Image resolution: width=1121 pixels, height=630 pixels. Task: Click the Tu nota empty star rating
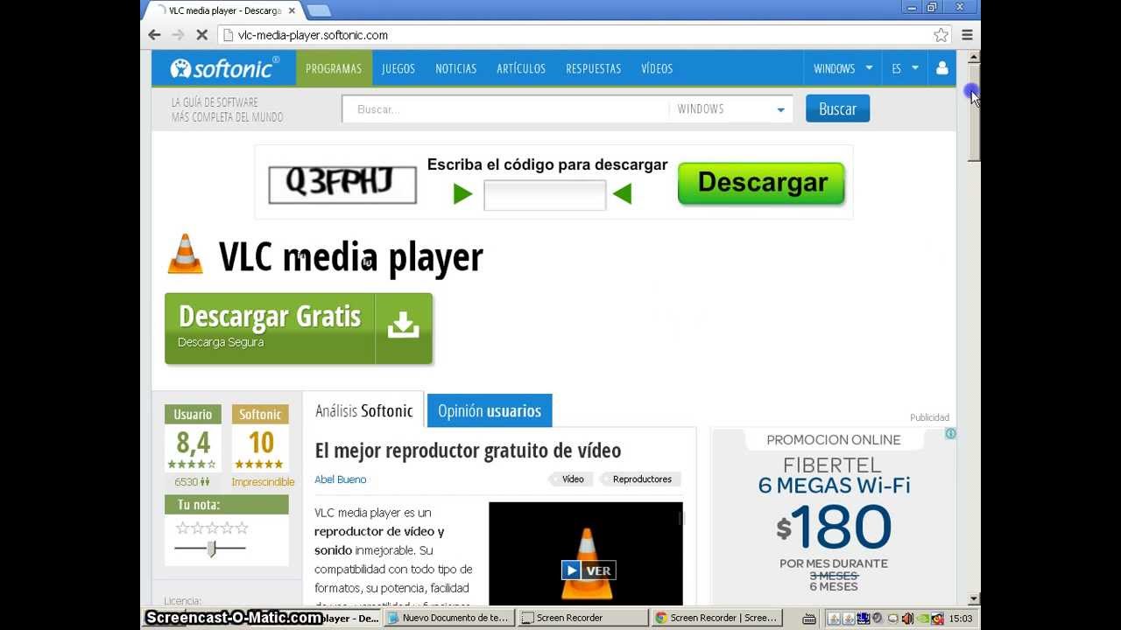pyautogui.click(x=212, y=528)
